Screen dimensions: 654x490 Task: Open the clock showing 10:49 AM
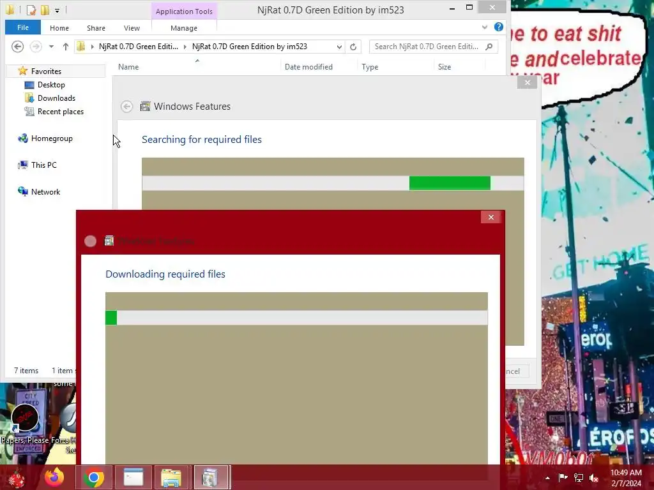[626, 478]
